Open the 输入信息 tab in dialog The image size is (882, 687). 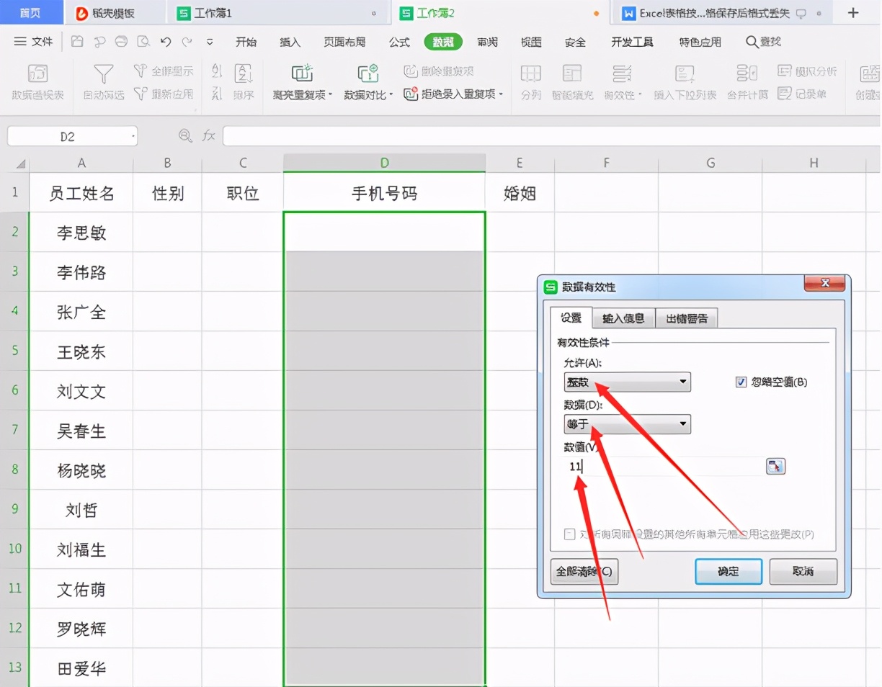[624, 318]
